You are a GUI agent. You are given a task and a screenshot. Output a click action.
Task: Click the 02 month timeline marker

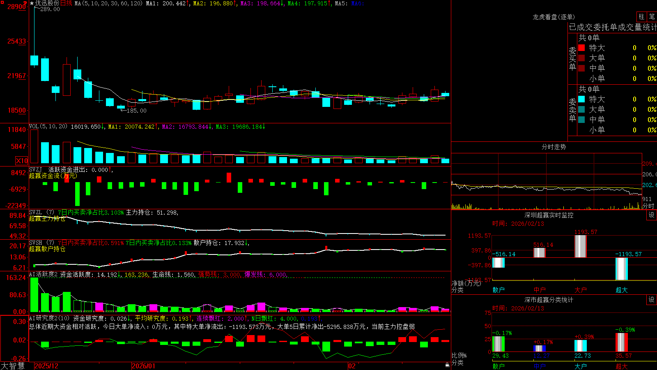352,366
